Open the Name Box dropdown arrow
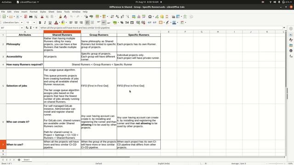 click(22, 27)
